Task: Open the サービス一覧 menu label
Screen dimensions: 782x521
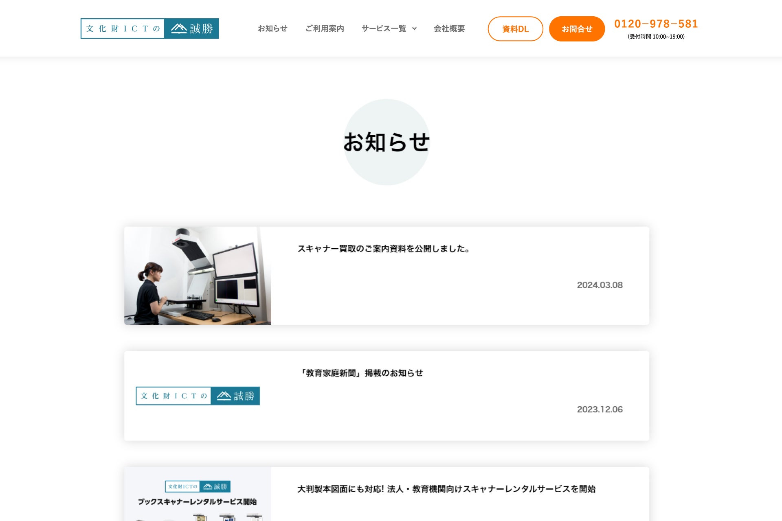Action: [x=383, y=28]
